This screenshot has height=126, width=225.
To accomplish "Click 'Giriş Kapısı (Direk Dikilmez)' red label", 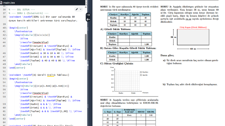I will tap(193, 27).
